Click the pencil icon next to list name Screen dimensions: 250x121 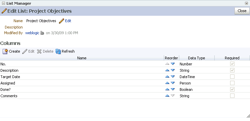[x=61, y=21]
